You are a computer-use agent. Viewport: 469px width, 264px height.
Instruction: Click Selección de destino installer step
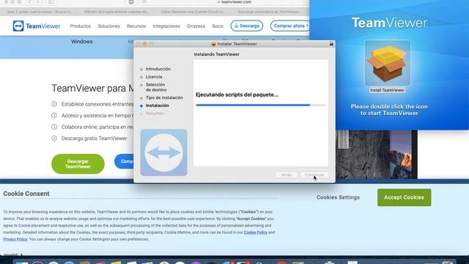pyautogui.click(x=156, y=87)
